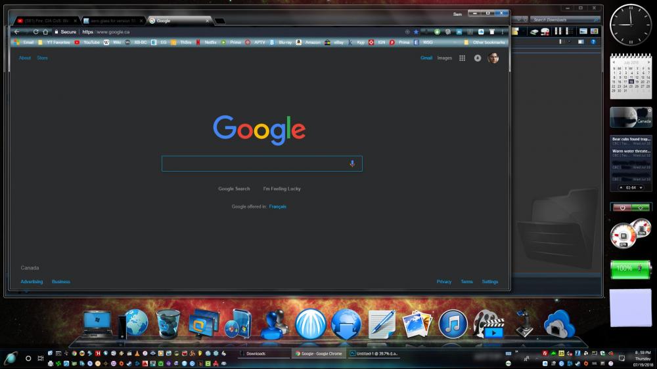This screenshot has height=369, width=657.
Task: Click I'm Feeling Lucky
Action: [x=282, y=189]
